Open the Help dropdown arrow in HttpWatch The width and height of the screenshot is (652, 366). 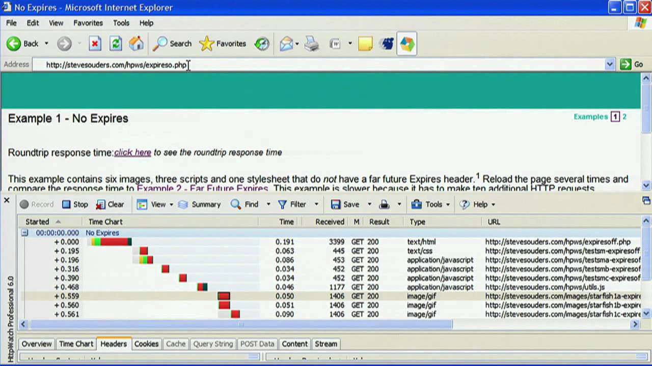[493, 204]
